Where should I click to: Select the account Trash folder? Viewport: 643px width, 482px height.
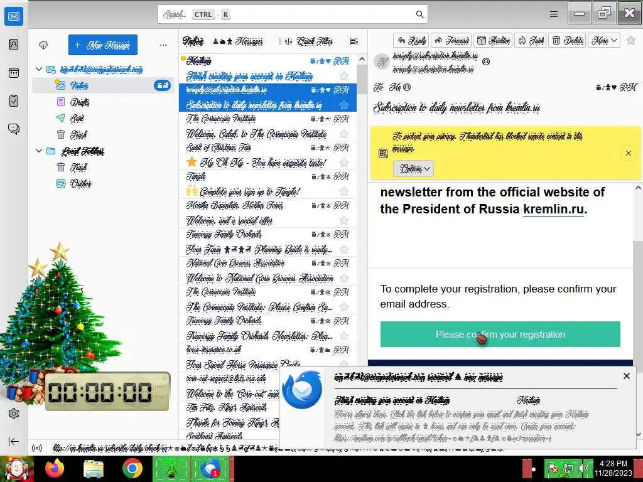tap(104, 134)
